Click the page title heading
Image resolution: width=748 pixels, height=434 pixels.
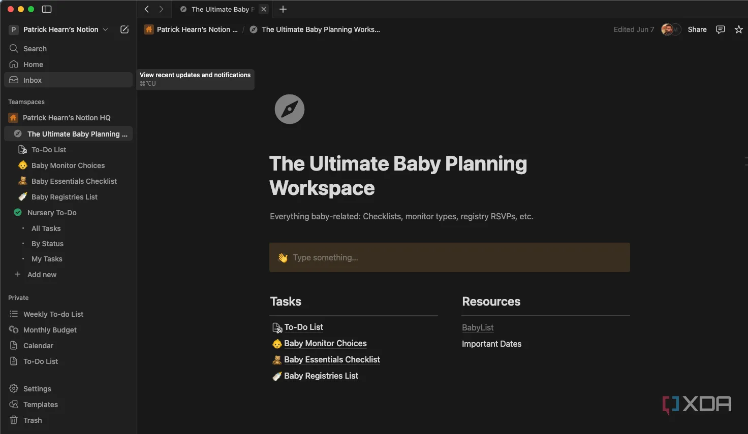click(398, 176)
